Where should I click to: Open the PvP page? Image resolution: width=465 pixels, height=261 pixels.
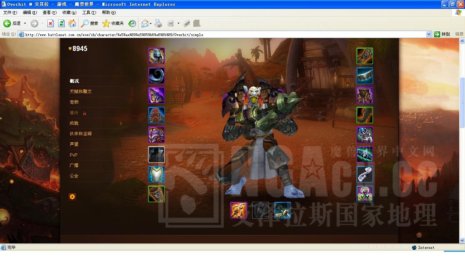[x=74, y=155]
